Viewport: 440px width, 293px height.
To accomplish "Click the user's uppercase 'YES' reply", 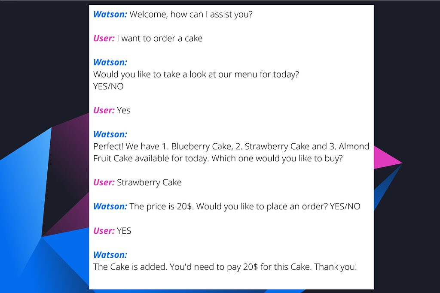I will 124,231.
